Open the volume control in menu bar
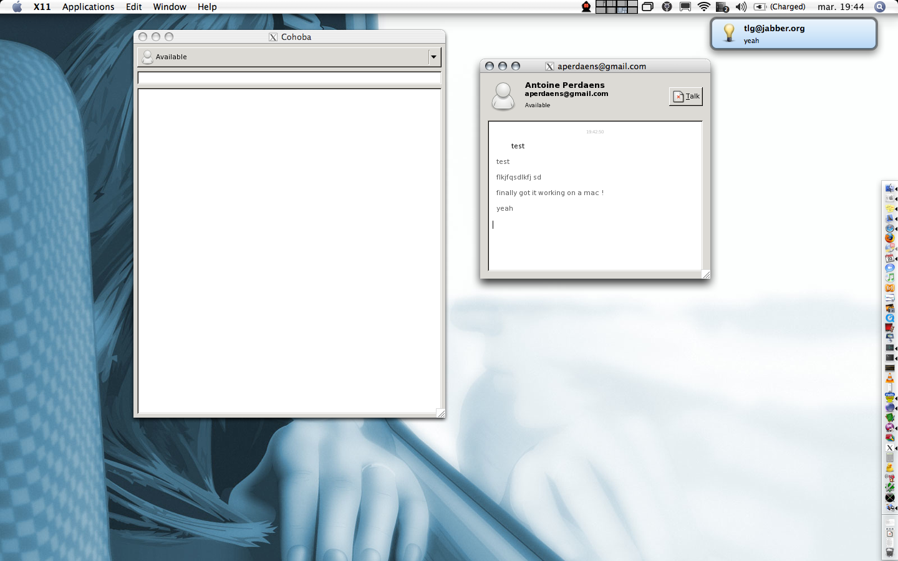898x561 pixels. [741, 7]
